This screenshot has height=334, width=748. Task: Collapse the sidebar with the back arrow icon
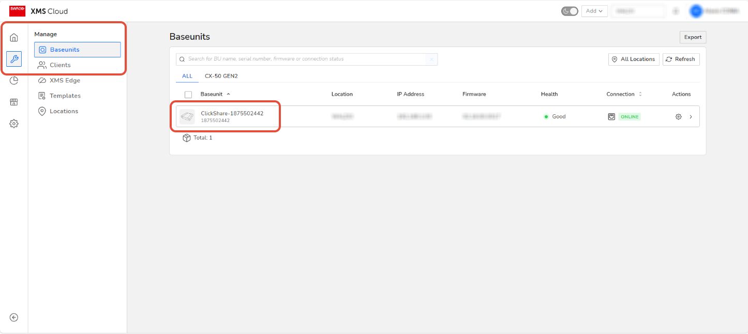(x=14, y=317)
